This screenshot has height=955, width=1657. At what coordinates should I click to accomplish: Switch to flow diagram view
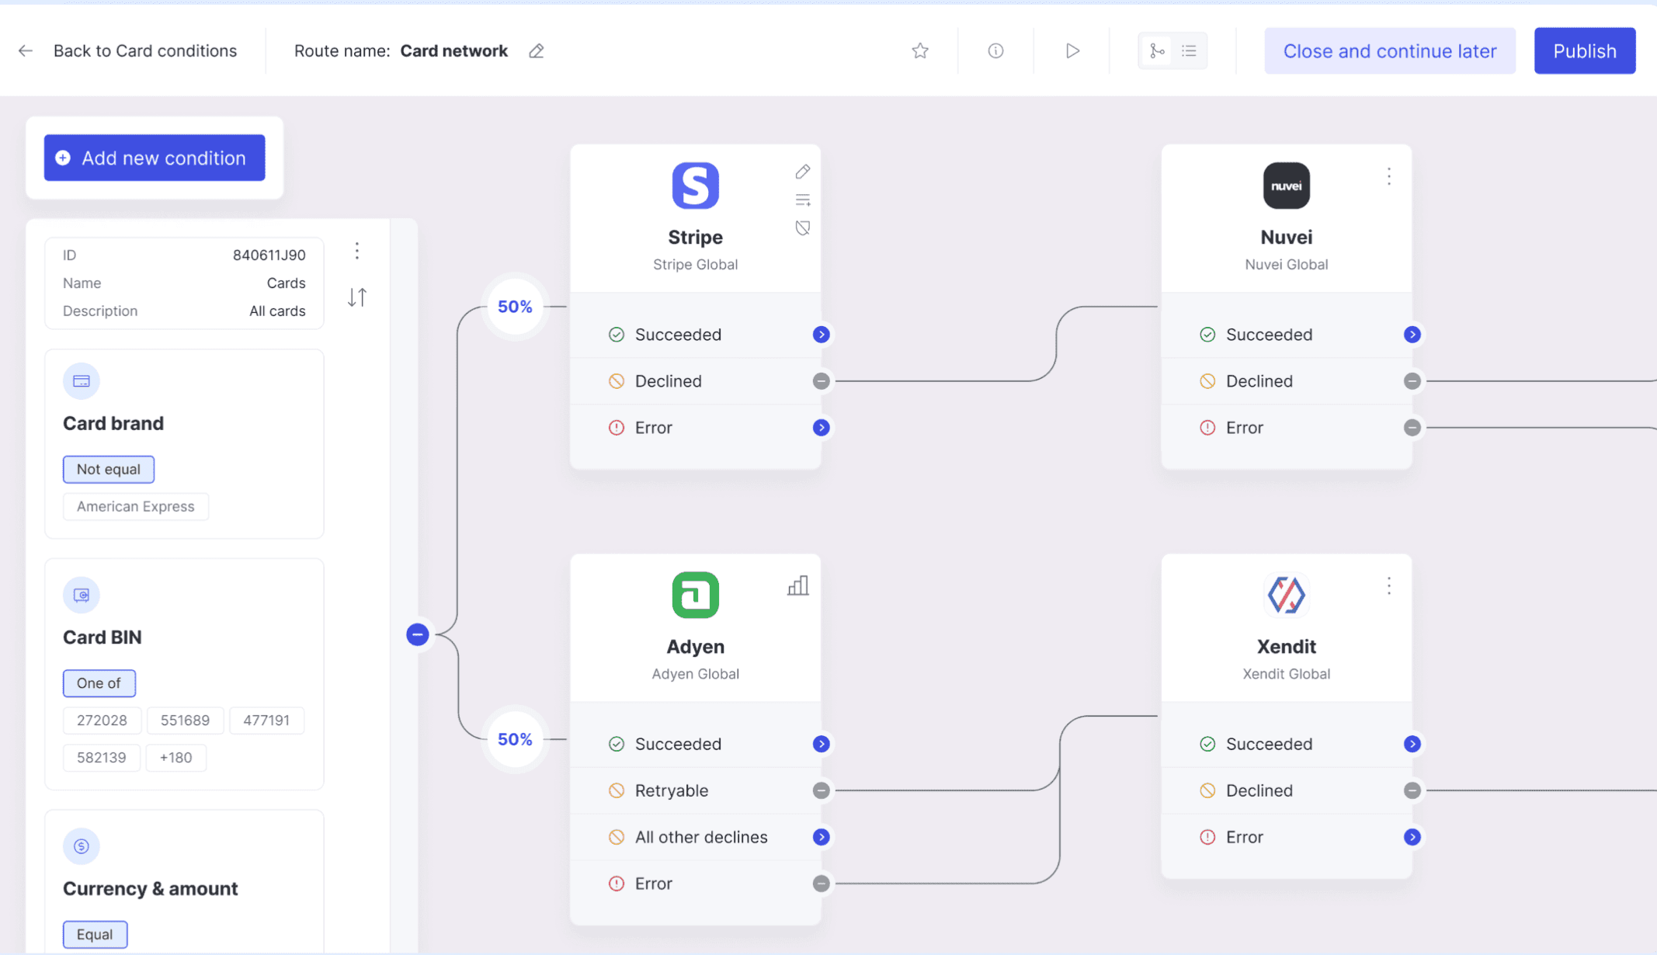click(x=1157, y=51)
